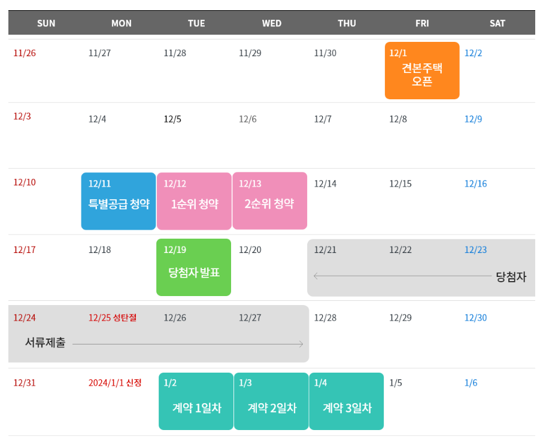Select the date 12/3
The image size is (546, 445).
[22, 116]
